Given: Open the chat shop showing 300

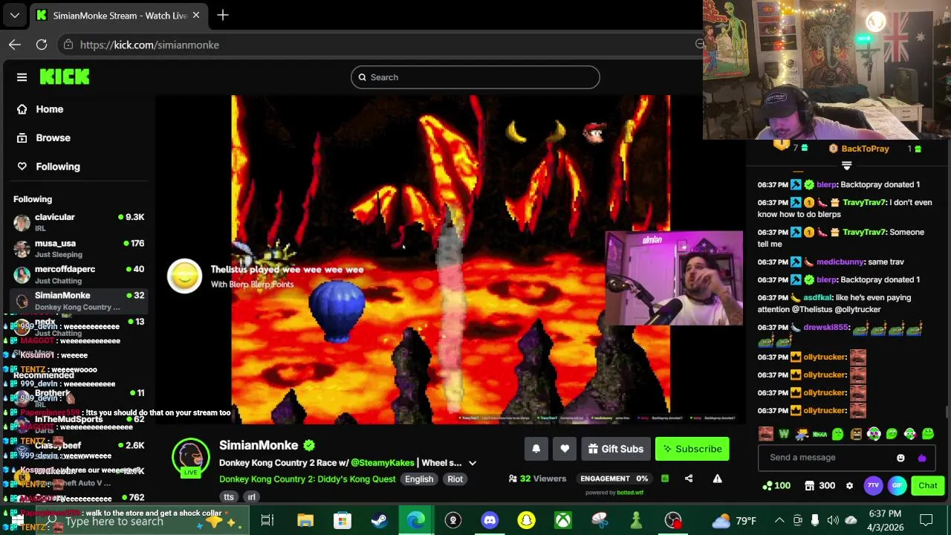Looking at the screenshot, I should 820,485.
